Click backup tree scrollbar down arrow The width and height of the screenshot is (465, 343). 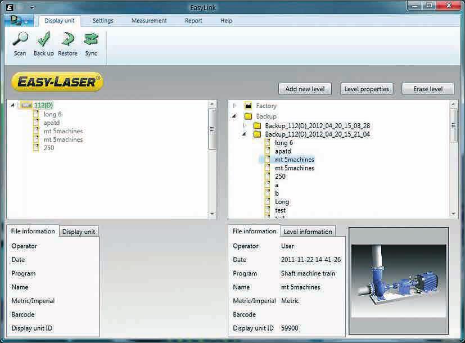tap(453, 214)
